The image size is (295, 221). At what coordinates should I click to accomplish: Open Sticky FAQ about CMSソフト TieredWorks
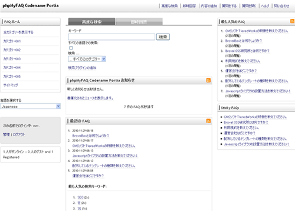(x=255, y=117)
